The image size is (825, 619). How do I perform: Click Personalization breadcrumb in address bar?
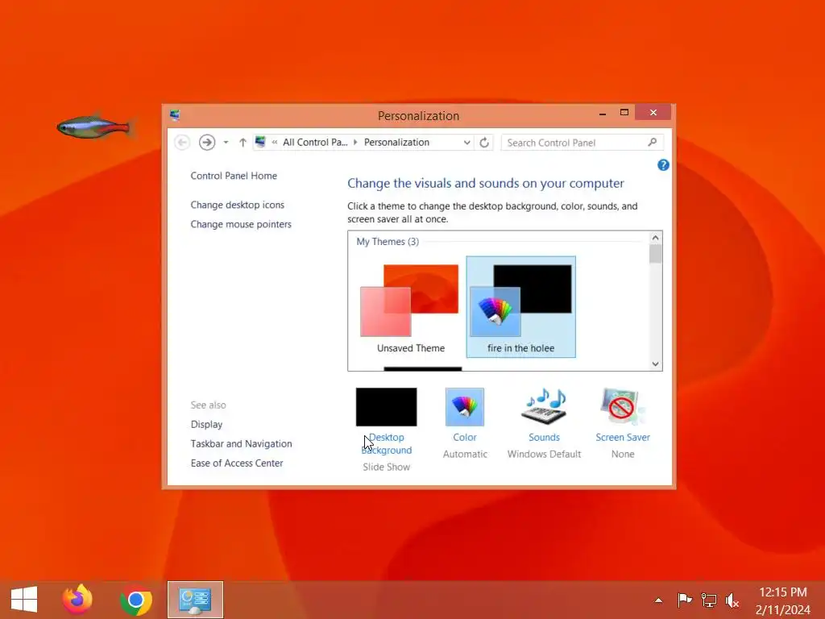point(396,142)
